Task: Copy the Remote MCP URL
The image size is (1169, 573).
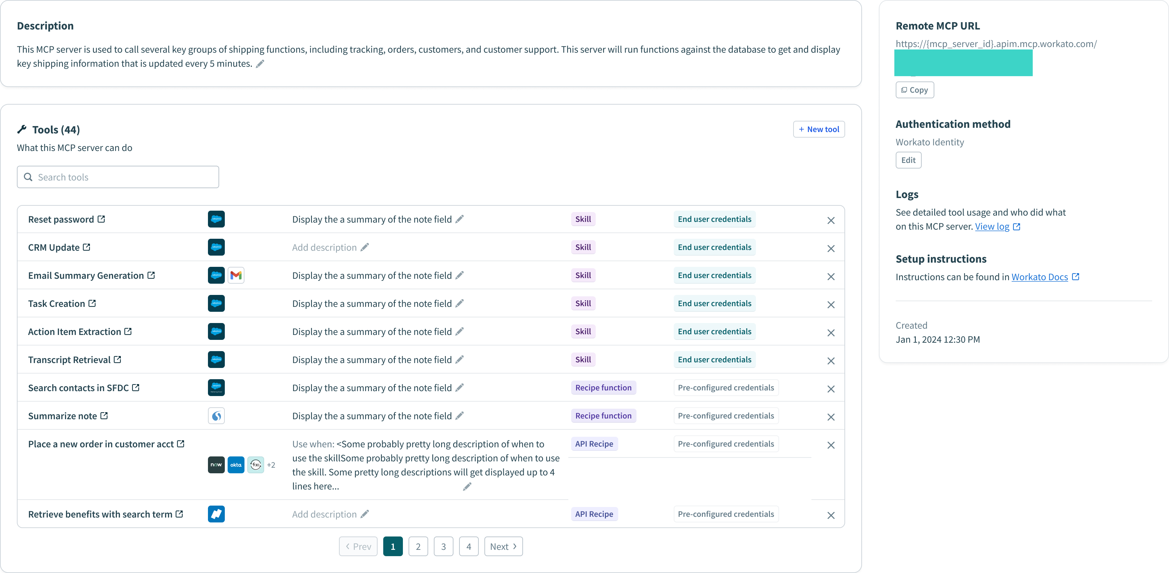Action: click(x=914, y=90)
